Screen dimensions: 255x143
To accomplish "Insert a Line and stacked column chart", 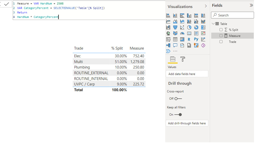I will [x=189, y=21].
